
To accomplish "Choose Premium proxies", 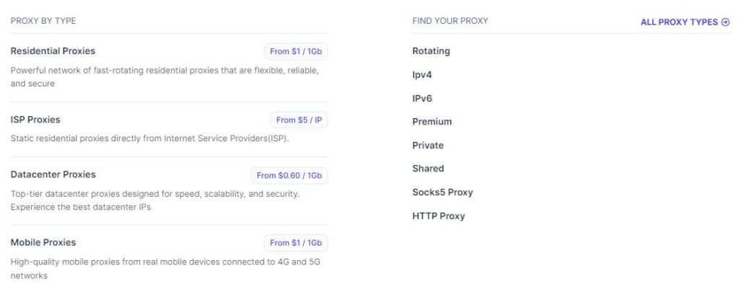I will [432, 122].
